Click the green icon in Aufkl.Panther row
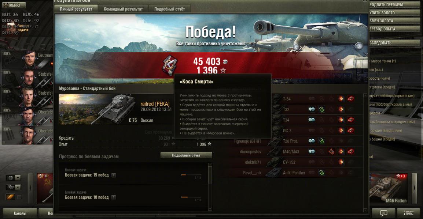The width and height of the screenshot is (423, 219). coord(321,173)
